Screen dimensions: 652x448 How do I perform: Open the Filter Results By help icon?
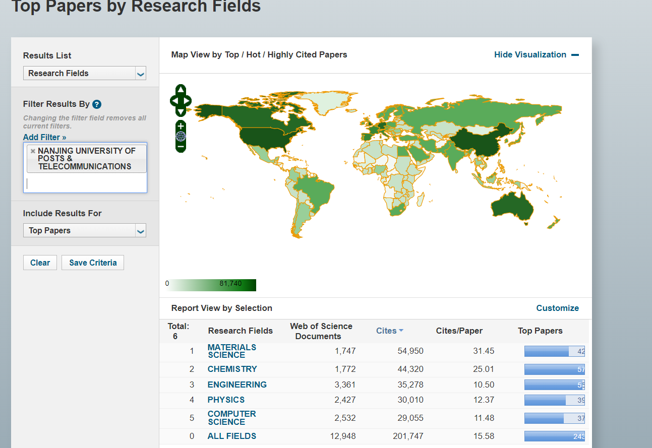pos(97,104)
